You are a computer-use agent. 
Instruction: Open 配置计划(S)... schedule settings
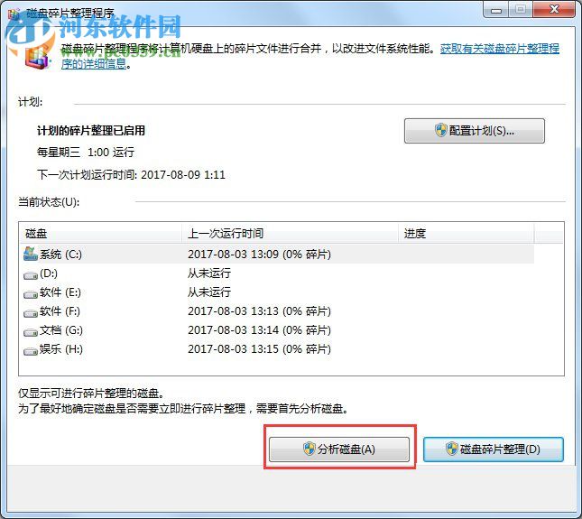click(x=475, y=131)
